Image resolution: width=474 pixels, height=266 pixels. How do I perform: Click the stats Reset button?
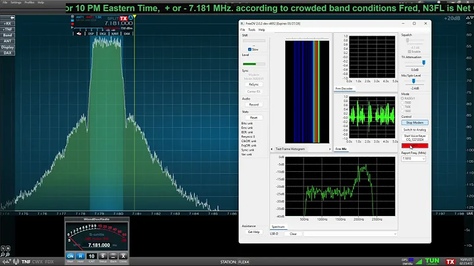254,118
